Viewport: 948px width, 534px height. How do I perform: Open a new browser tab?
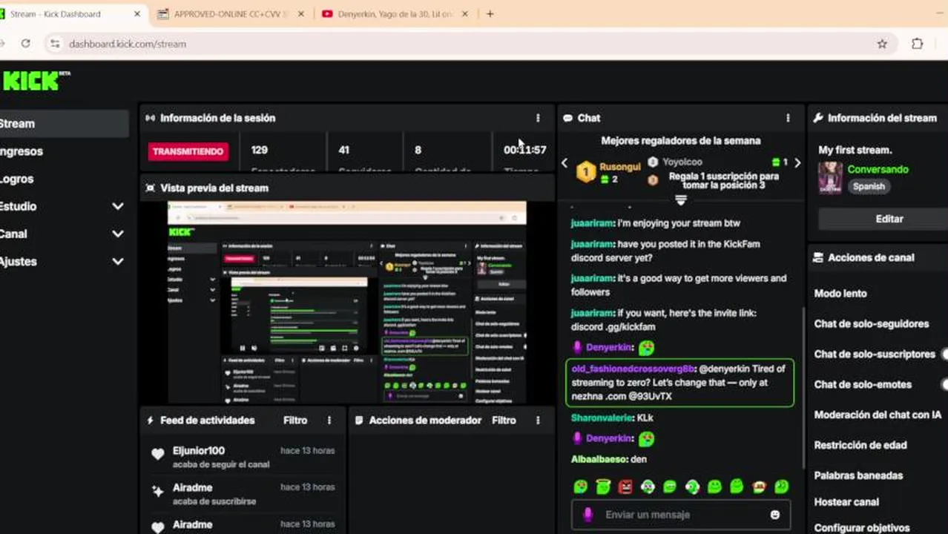(x=490, y=13)
